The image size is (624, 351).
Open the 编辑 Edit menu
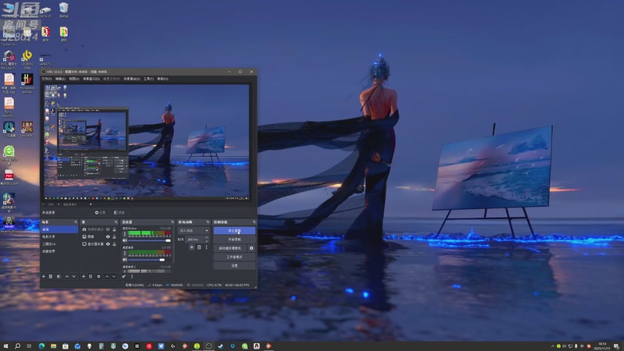coord(60,79)
